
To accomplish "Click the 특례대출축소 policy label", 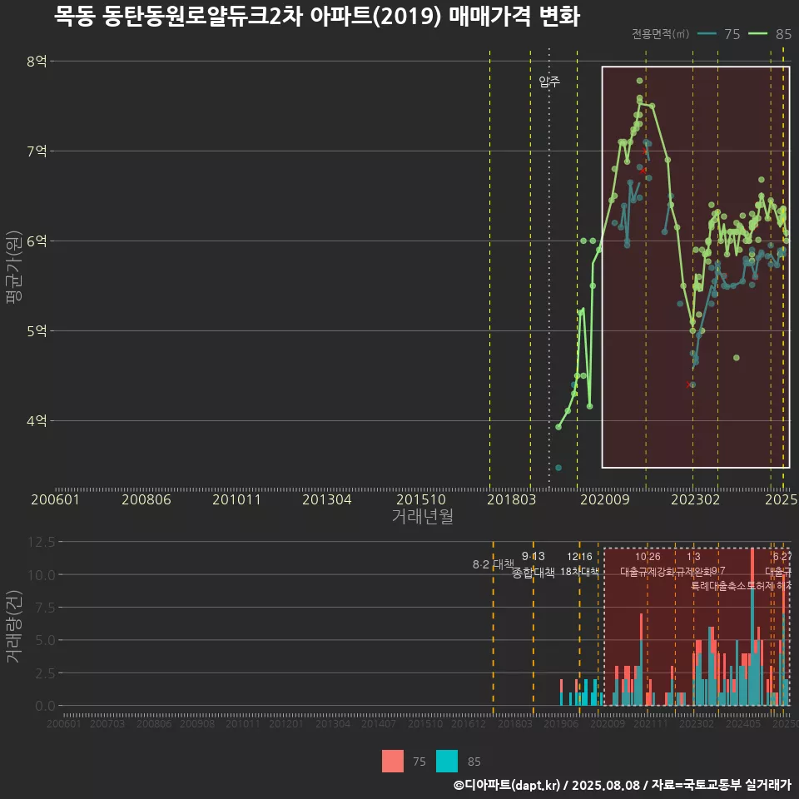I will pos(719,586).
